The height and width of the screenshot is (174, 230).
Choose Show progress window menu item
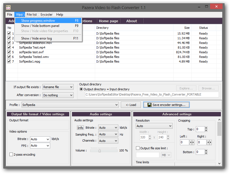point(48,20)
